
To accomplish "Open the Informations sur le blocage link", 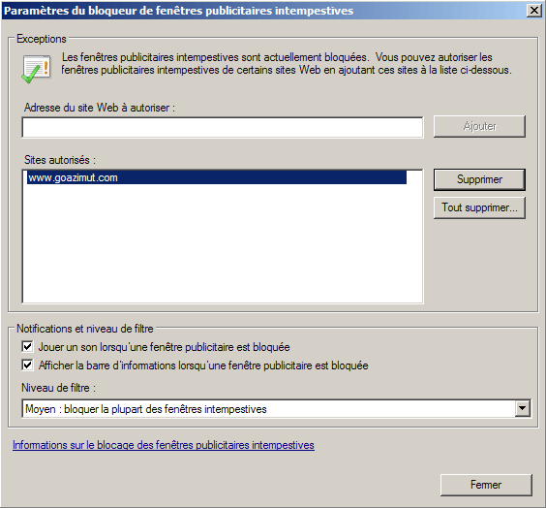I will pos(164,445).
